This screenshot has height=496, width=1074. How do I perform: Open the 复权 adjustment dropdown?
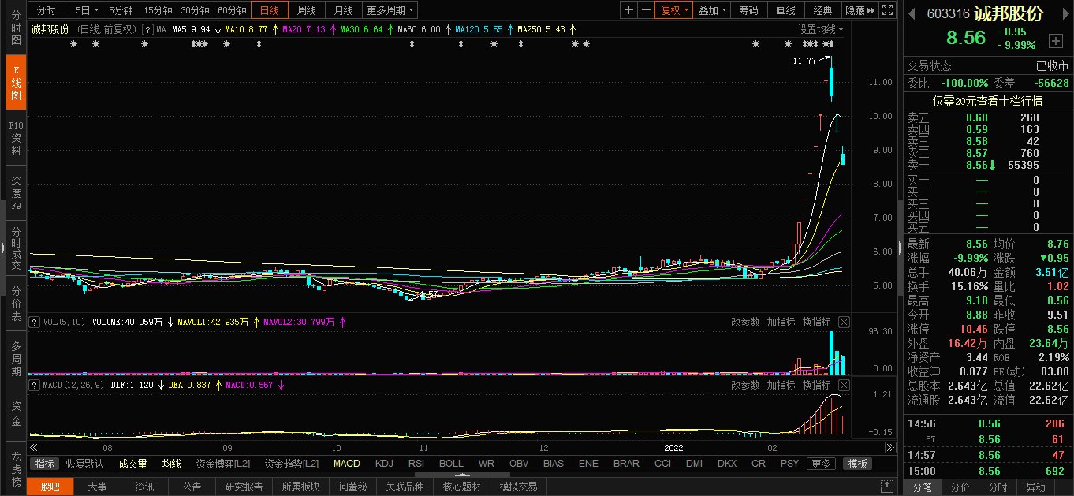[674, 10]
